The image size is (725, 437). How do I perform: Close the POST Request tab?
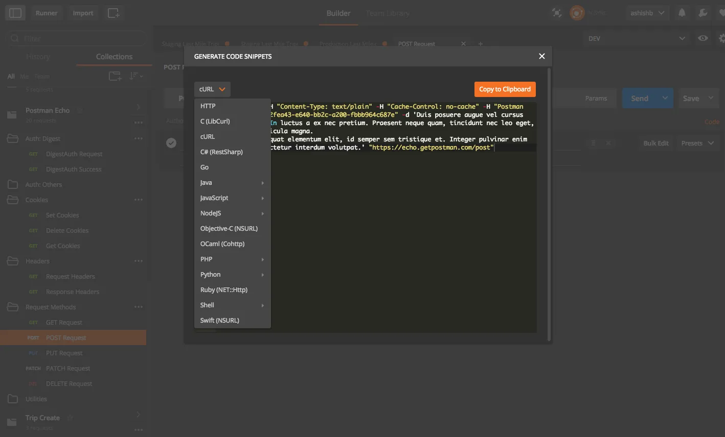(463, 44)
